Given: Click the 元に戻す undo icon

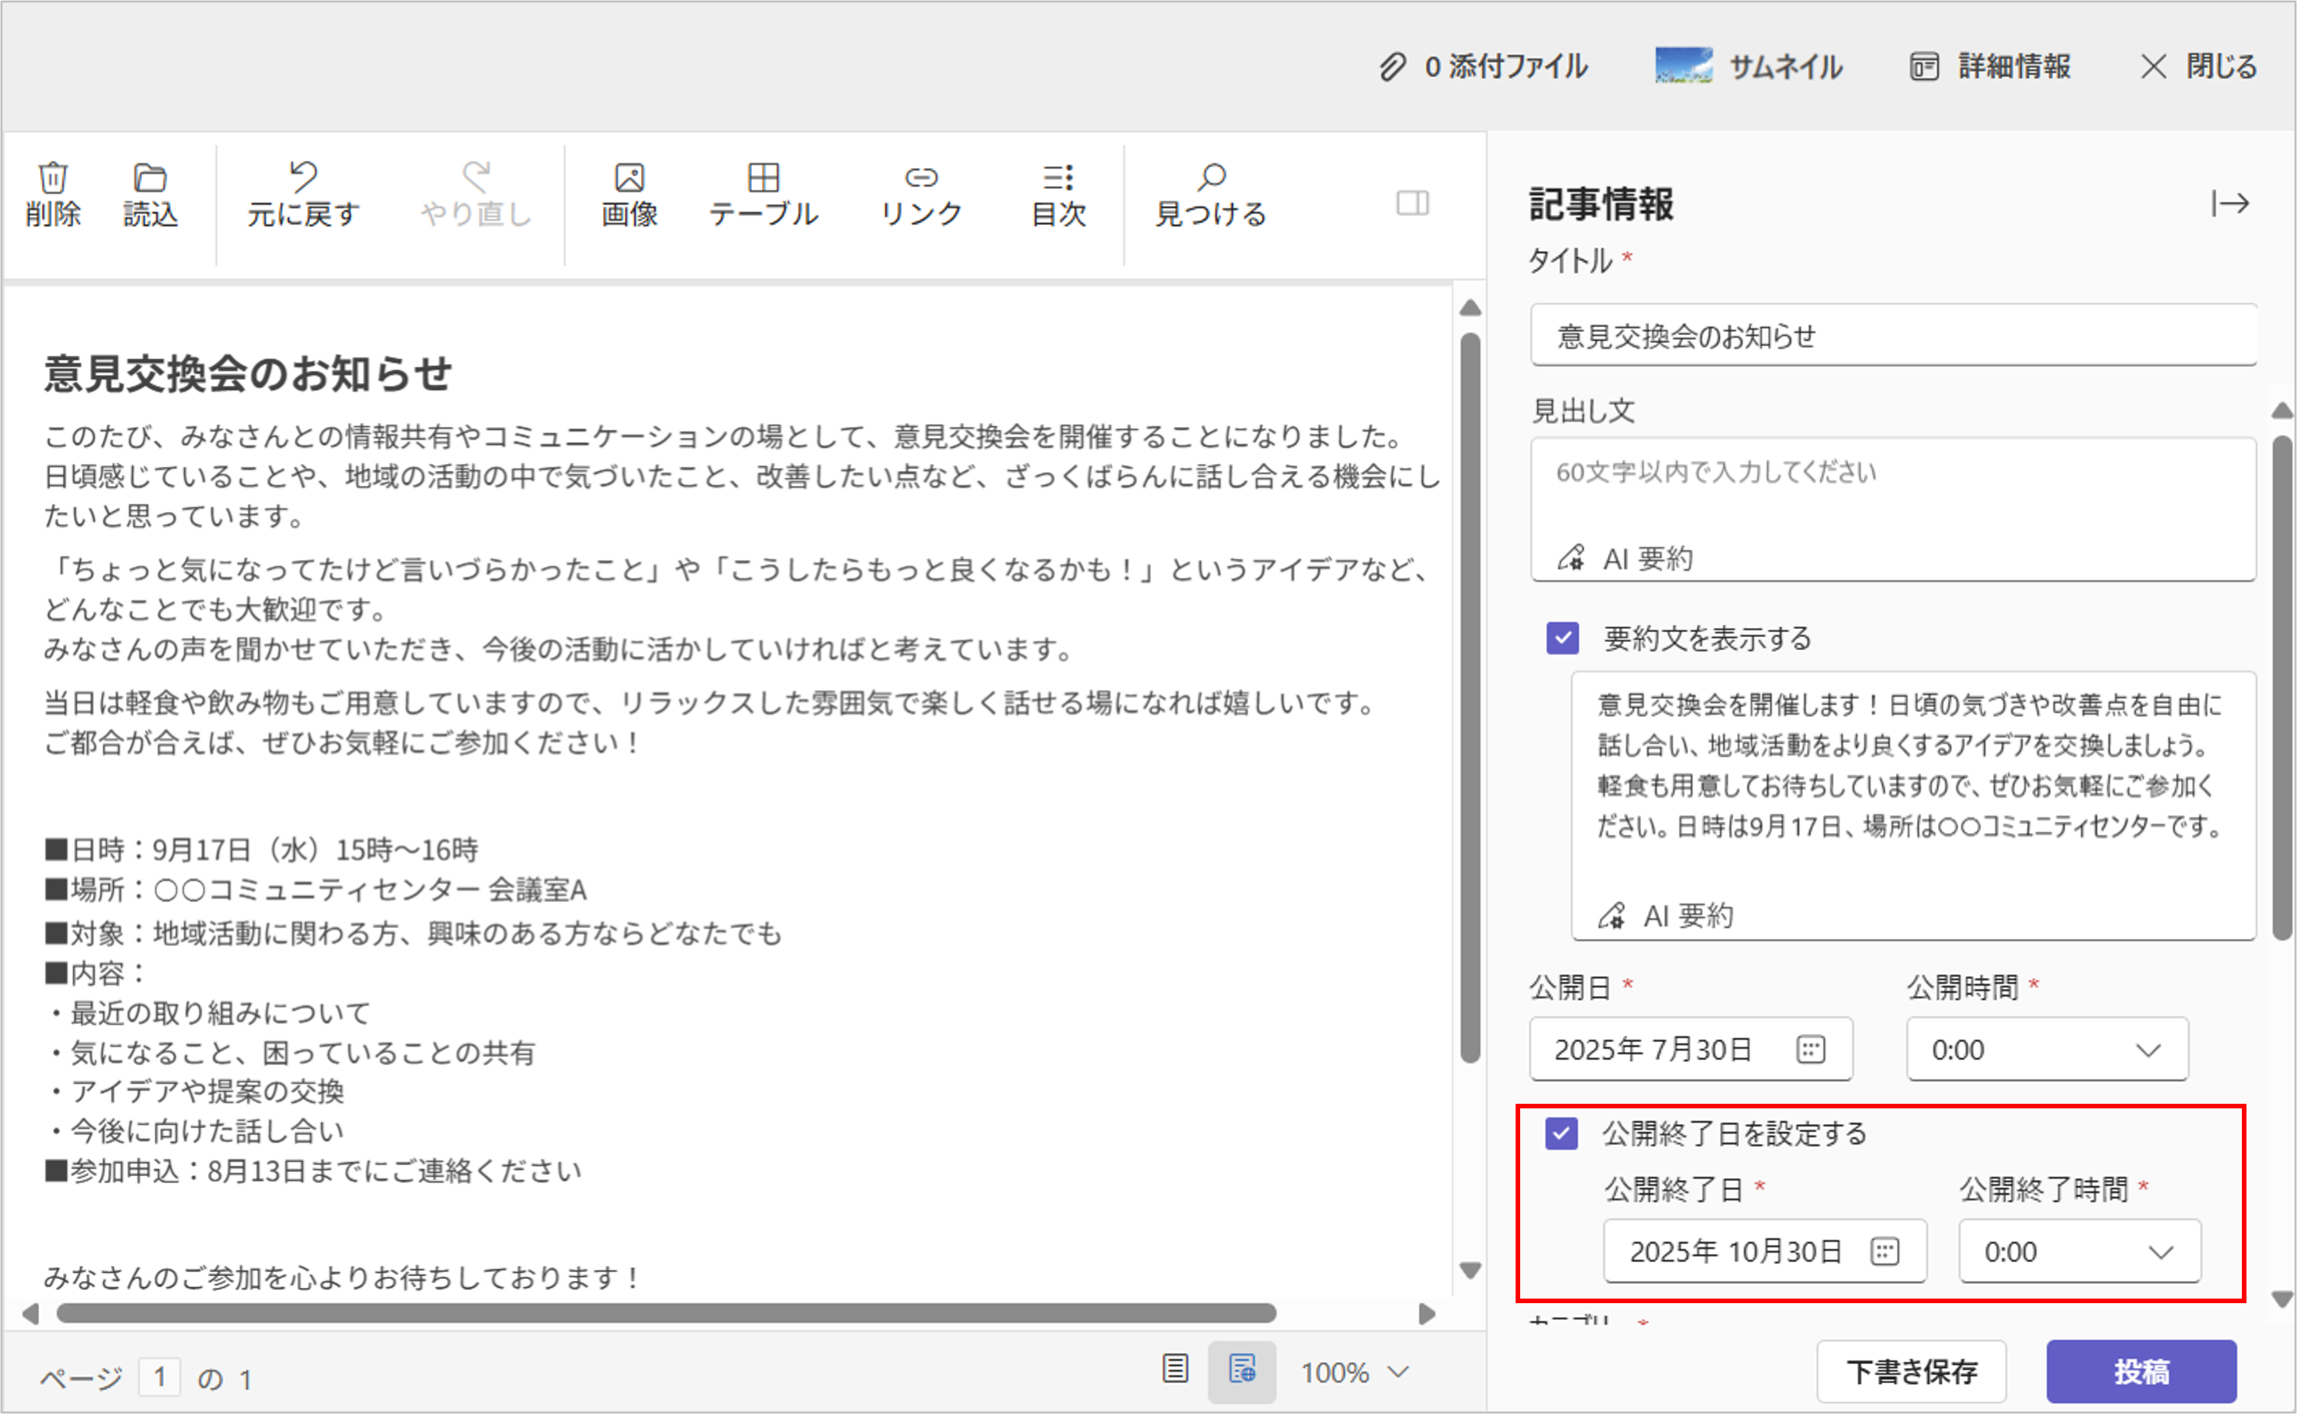Looking at the screenshot, I should [303, 176].
